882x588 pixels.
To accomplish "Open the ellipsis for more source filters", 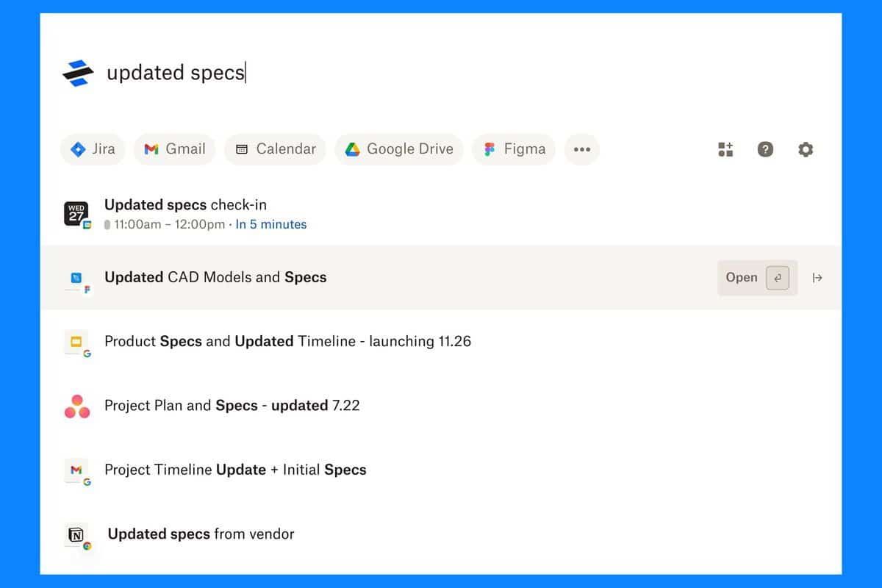I will click(x=582, y=149).
